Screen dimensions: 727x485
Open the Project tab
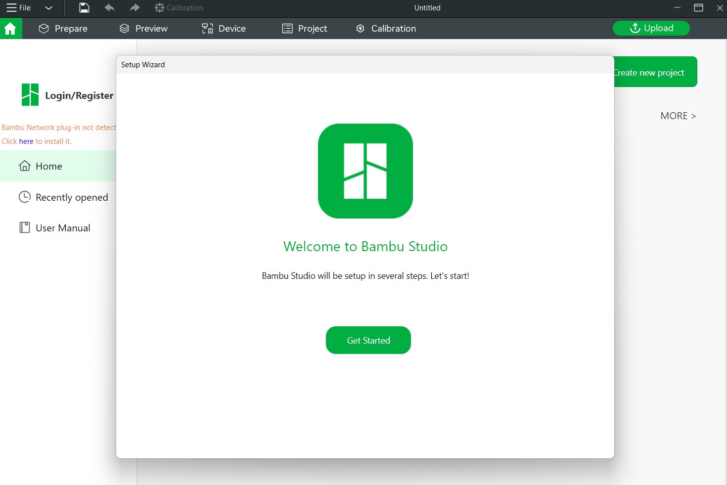click(305, 29)
